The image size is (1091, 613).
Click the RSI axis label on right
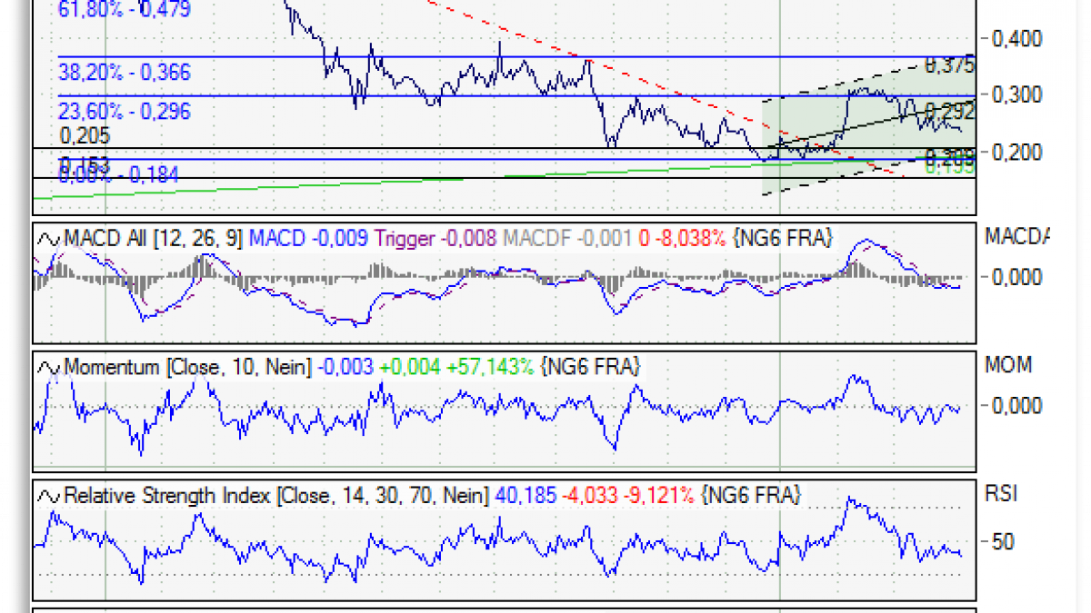(1000, 494)
